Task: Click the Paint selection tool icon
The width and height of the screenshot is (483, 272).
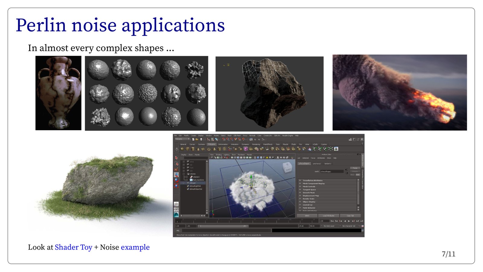Action: coord(176,169)
